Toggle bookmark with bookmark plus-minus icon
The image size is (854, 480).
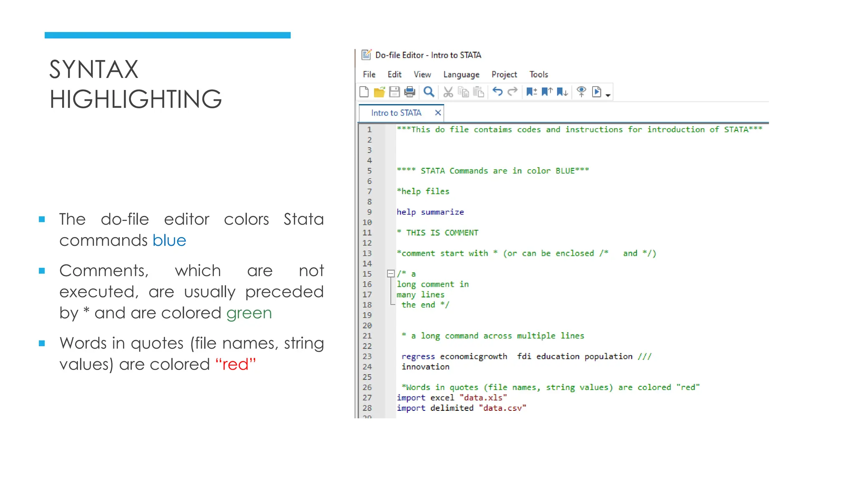click(531, 92)
